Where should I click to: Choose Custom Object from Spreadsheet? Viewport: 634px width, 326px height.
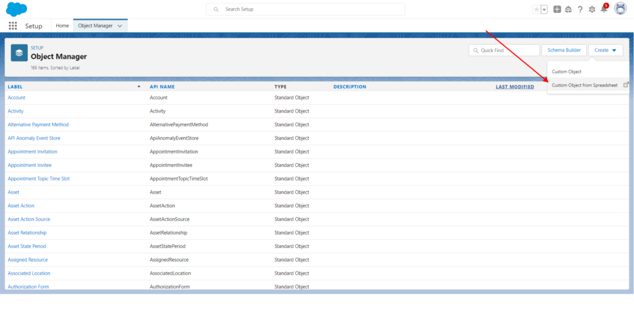[x=584, y=85]
